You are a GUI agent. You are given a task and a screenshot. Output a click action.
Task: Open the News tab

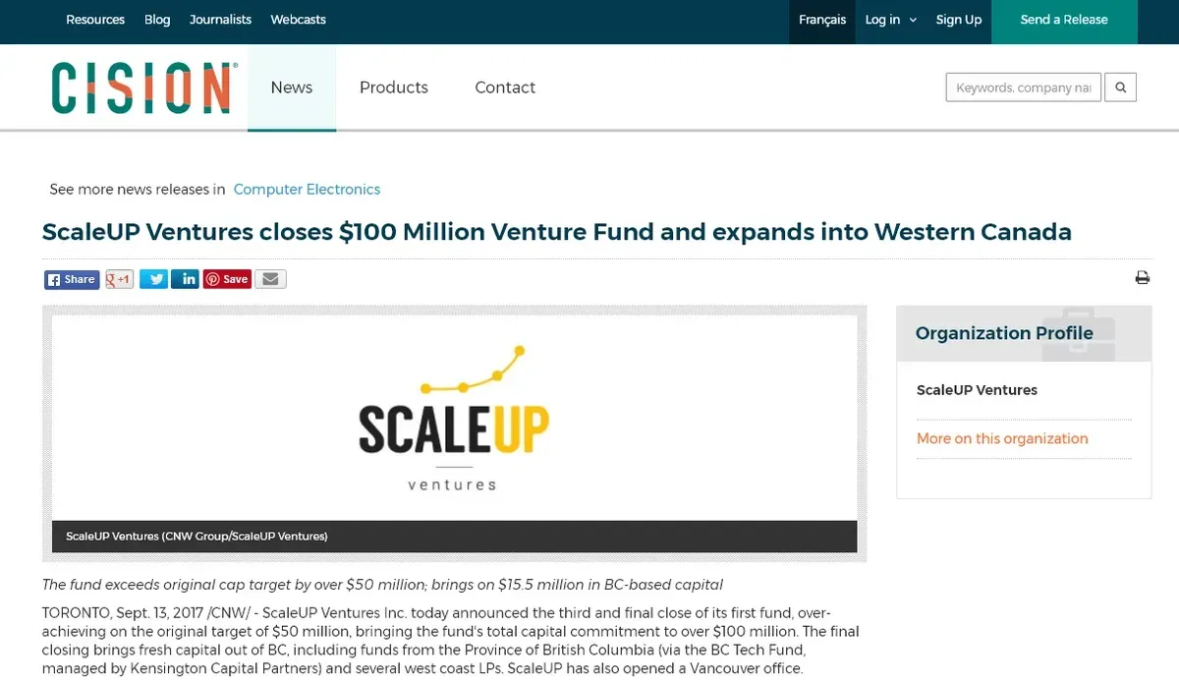(292, 87)
